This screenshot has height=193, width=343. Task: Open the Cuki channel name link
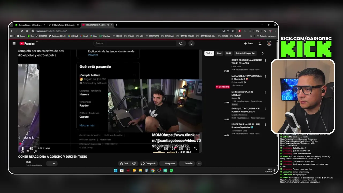pyautogui.click(x=29, y=162)
